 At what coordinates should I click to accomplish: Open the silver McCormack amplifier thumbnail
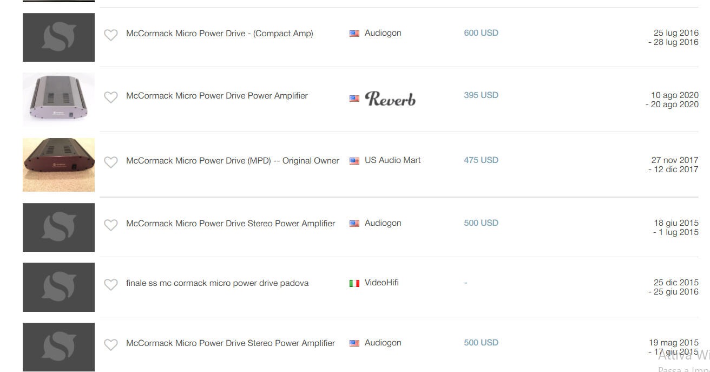point(58,100)
